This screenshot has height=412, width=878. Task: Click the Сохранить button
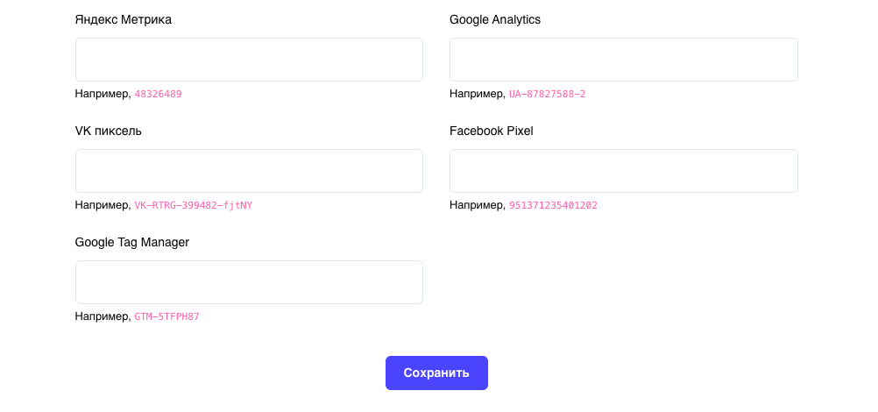(x=436, y=373)
